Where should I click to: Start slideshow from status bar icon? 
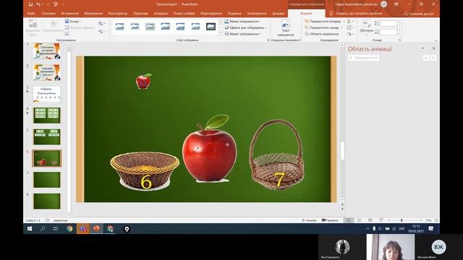[x=381, y=220]
